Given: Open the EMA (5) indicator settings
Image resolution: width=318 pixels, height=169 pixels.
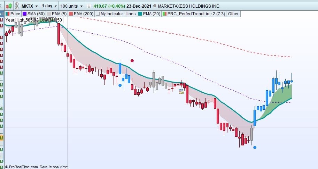Looking at the screenshot, I should point(57,14).
